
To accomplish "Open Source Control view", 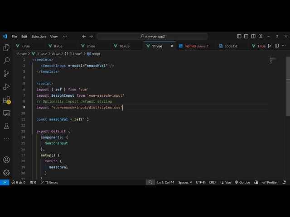I will pyautogui.click(x=6, y=74).
